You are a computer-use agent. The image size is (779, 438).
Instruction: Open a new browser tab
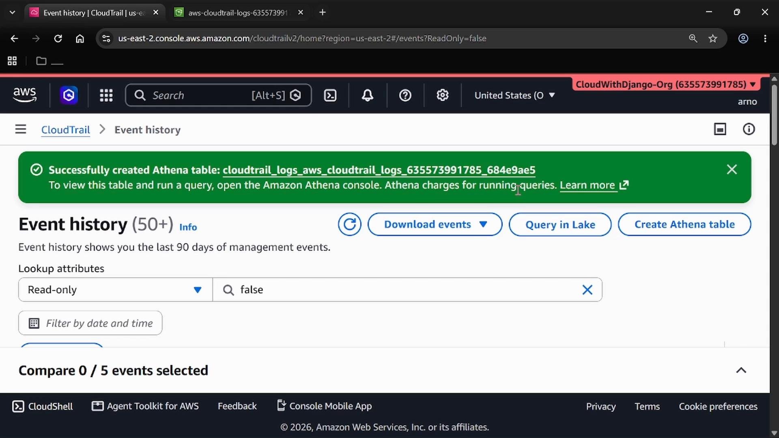(323, 13)
